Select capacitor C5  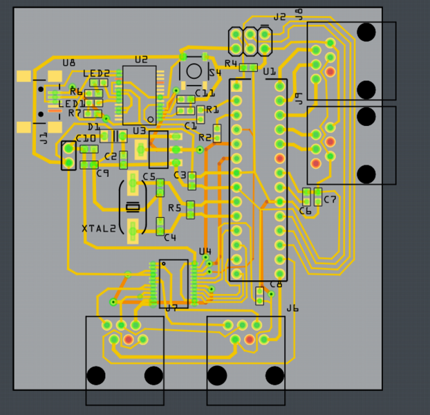[x=160, y=187]
